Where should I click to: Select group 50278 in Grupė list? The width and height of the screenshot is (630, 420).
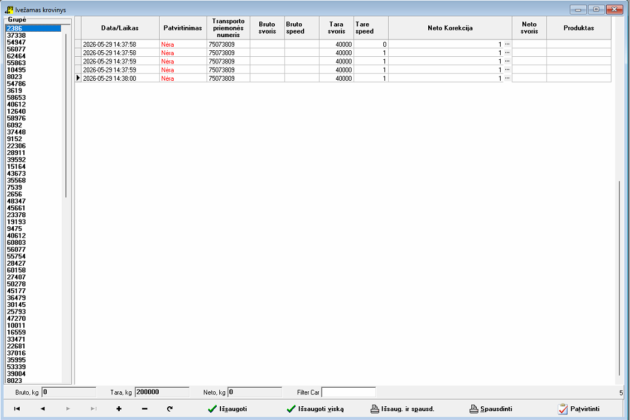tap(34, 284)
